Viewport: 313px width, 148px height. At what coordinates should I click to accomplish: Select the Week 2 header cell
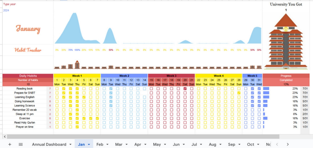[124, 76]
